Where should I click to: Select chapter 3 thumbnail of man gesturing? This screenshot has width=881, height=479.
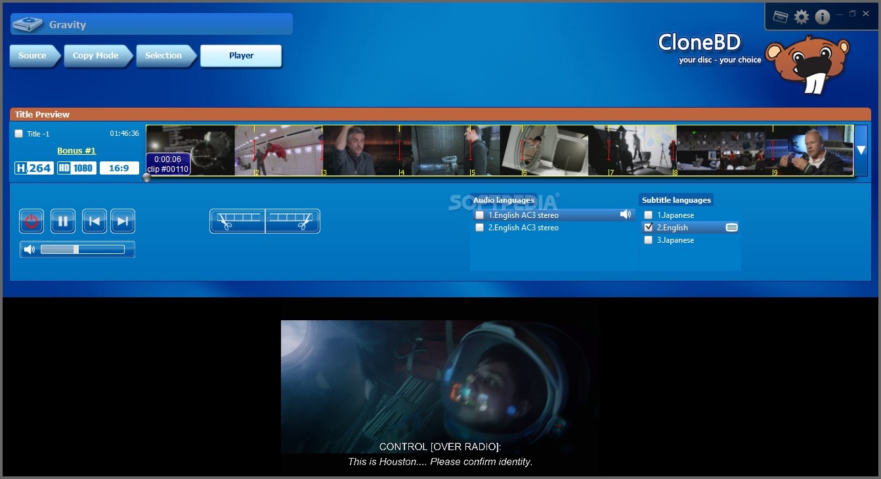tap(367, 150)
